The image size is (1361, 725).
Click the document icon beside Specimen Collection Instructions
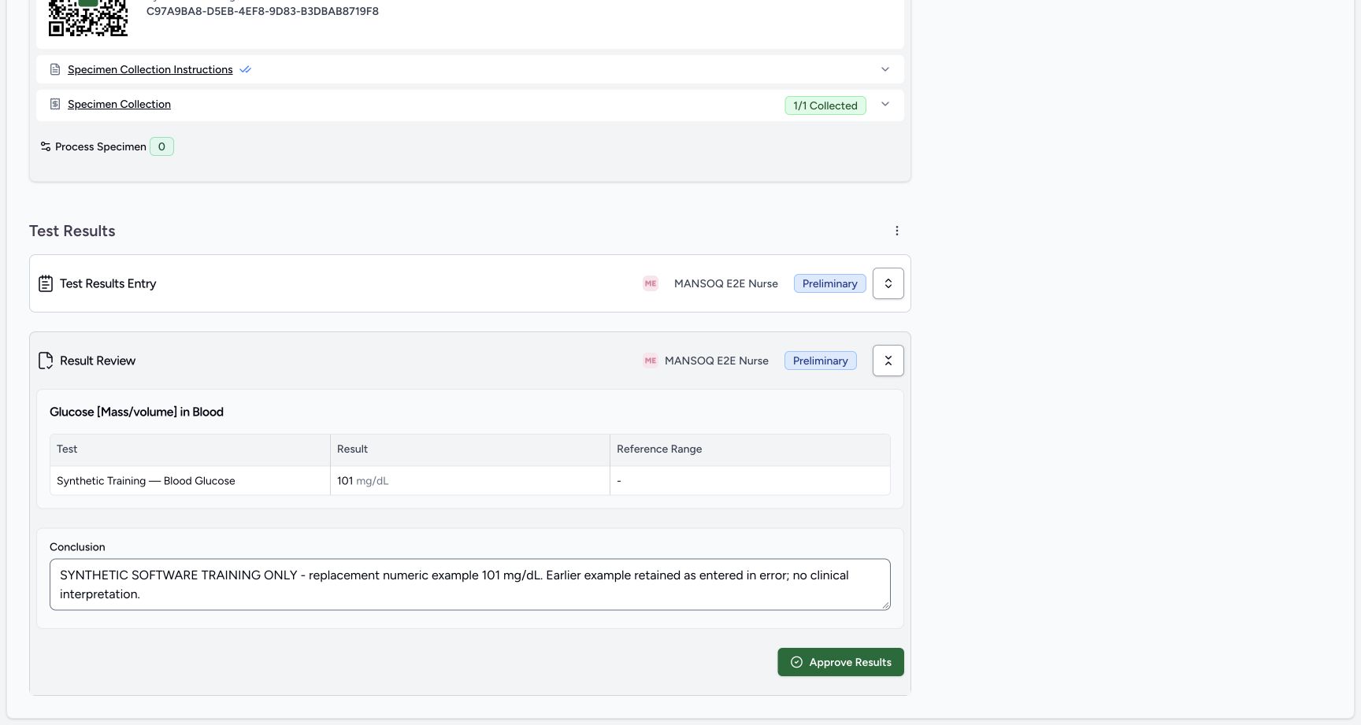(55, 69)
